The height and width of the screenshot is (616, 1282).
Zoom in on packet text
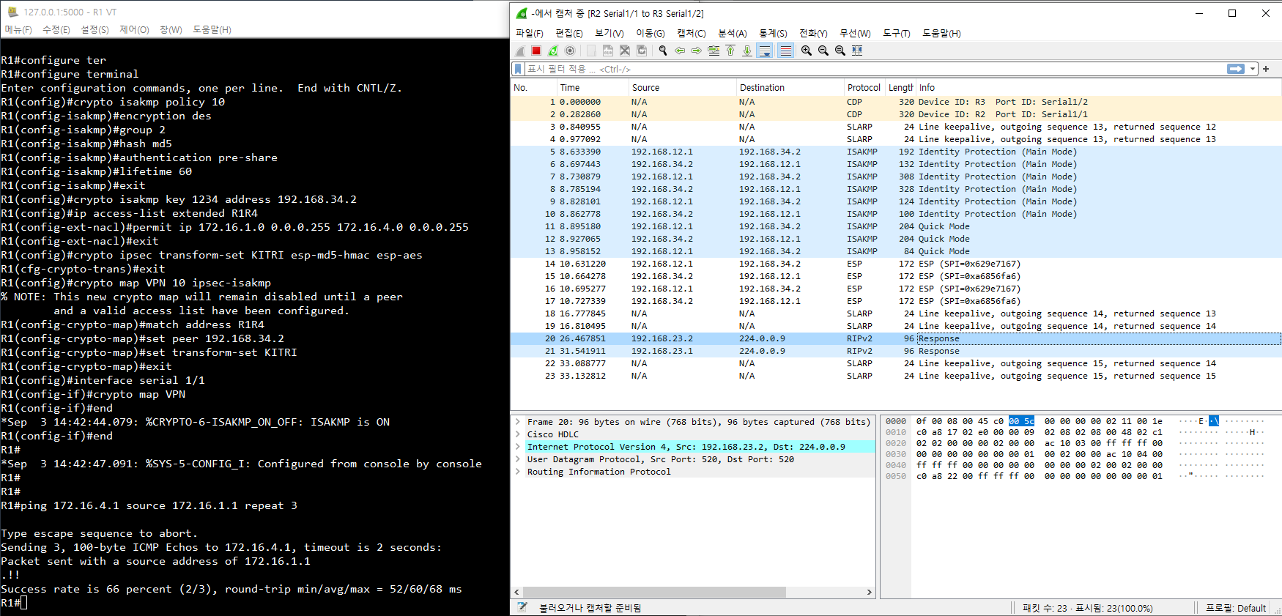(807, 51)
